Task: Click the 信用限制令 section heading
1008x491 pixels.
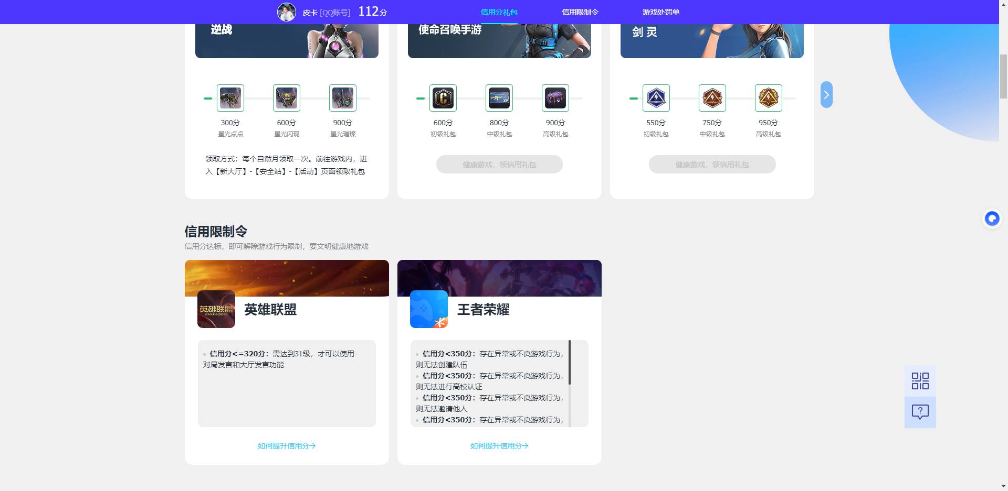Action: pyautogui.click(x=216, y=231)
